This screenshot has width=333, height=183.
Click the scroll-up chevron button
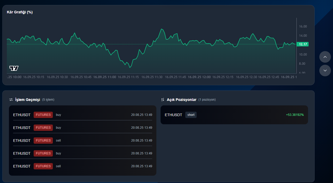point(325,57)
